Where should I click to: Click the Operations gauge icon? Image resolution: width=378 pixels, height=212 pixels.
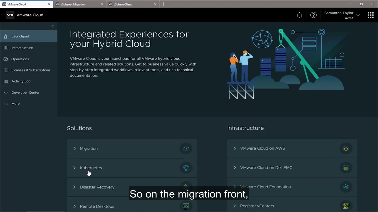point(6,59)
